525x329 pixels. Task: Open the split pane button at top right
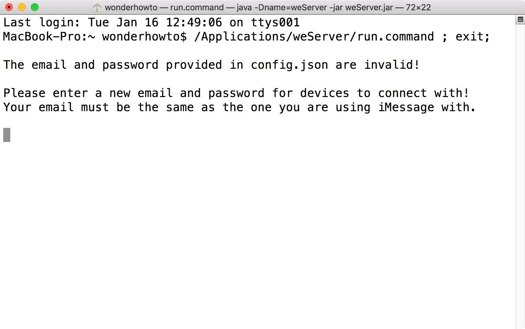(x=520, y=20)
